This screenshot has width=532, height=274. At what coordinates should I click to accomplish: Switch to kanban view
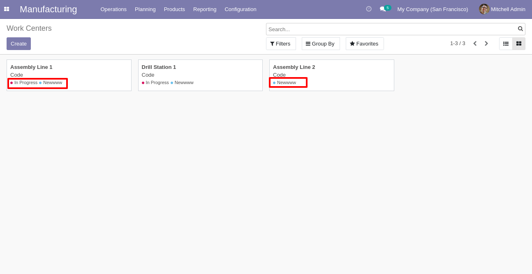coord(519,43)
